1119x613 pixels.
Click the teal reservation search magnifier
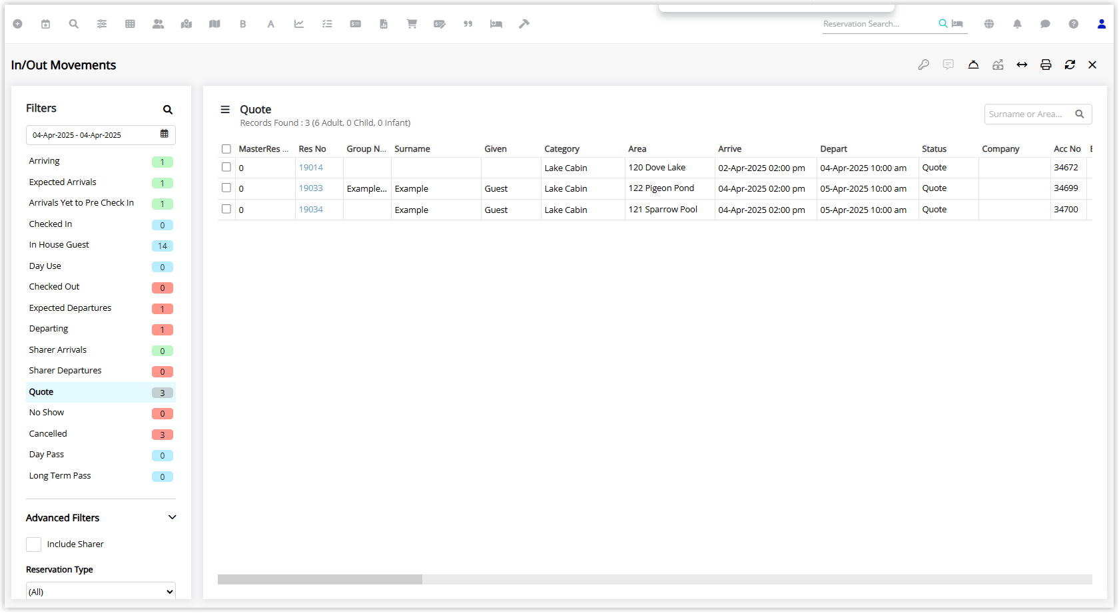(943, 23)
